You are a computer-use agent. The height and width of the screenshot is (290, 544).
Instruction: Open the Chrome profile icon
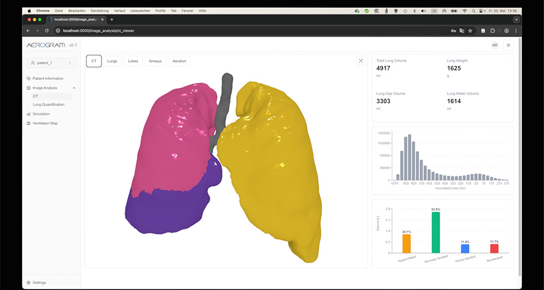[506, 31]
